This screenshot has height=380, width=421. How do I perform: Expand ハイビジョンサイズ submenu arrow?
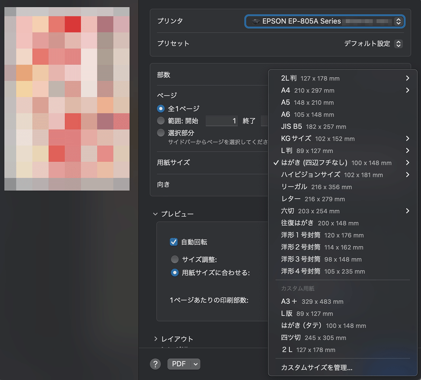click(x=407, y=175)
